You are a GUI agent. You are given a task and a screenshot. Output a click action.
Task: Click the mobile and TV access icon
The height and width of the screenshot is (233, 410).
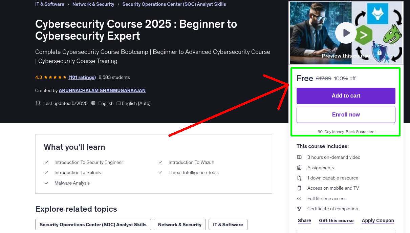(299, 188)
